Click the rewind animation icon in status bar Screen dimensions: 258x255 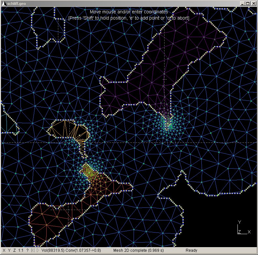click(x=33, y=250)
